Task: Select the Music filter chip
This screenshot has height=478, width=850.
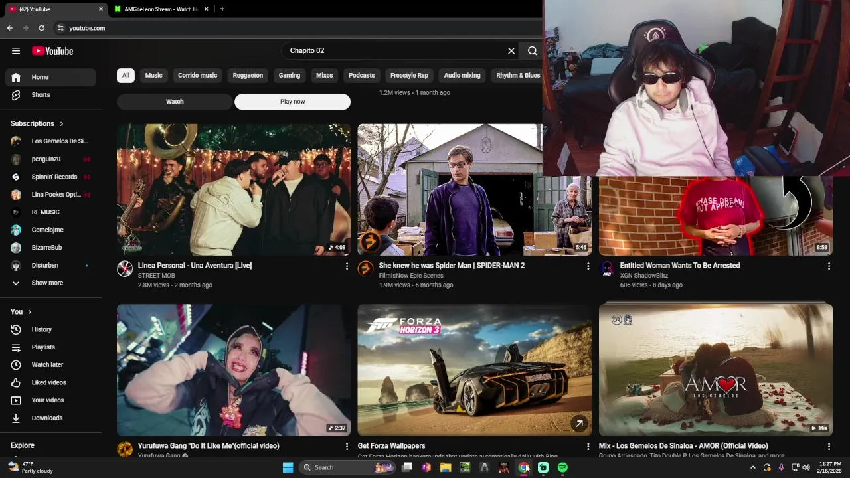Action: pos(153,75)
